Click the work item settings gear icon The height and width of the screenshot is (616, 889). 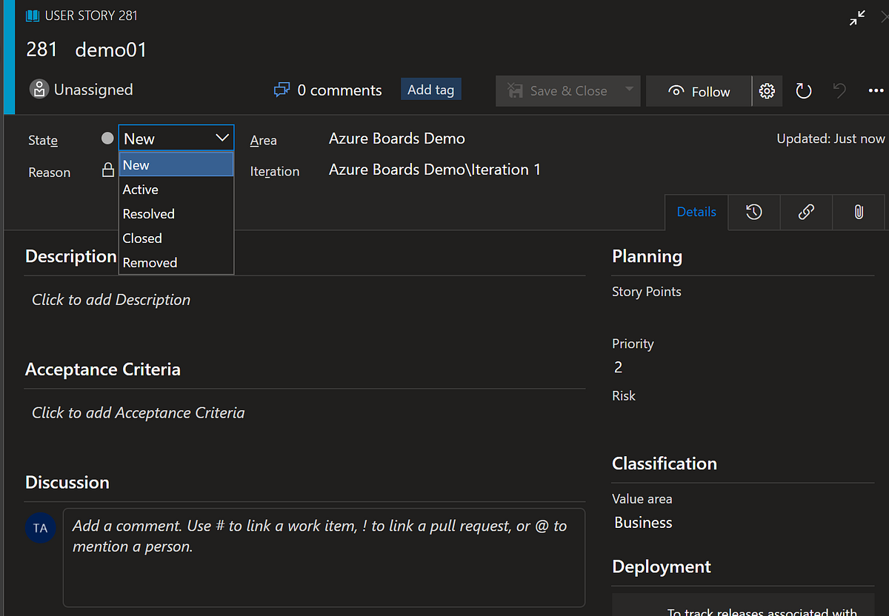tap(767, 90)
